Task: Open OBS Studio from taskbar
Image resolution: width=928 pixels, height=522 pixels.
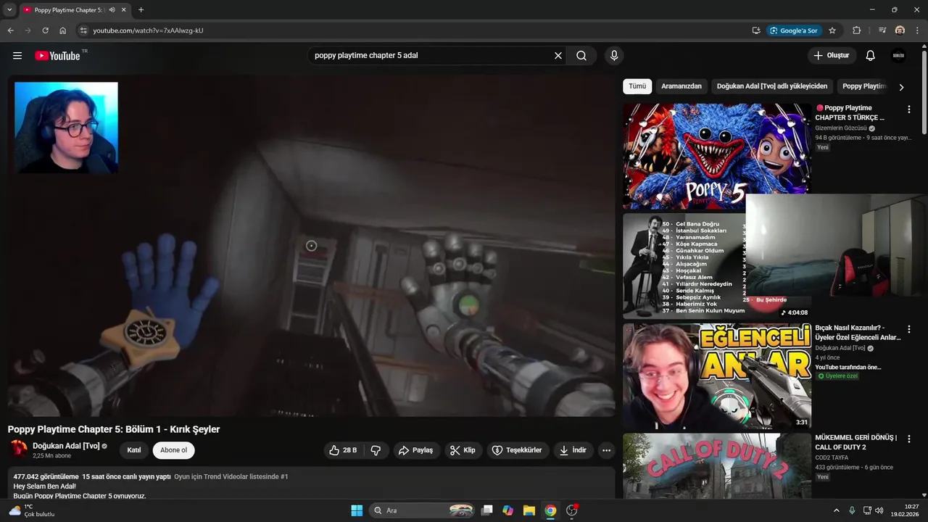Action: (571, 510)
